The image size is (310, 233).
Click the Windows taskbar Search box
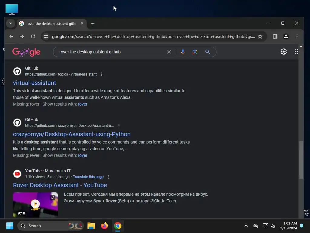pos(51,226)
